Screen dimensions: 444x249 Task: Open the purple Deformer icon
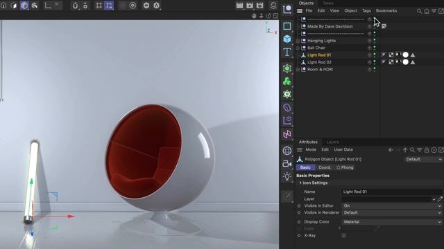tap(287, 108)
